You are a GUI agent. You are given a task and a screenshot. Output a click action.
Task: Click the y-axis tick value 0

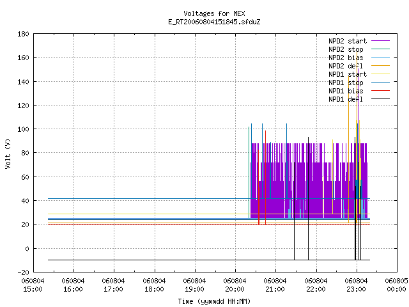tap(27, 249)
